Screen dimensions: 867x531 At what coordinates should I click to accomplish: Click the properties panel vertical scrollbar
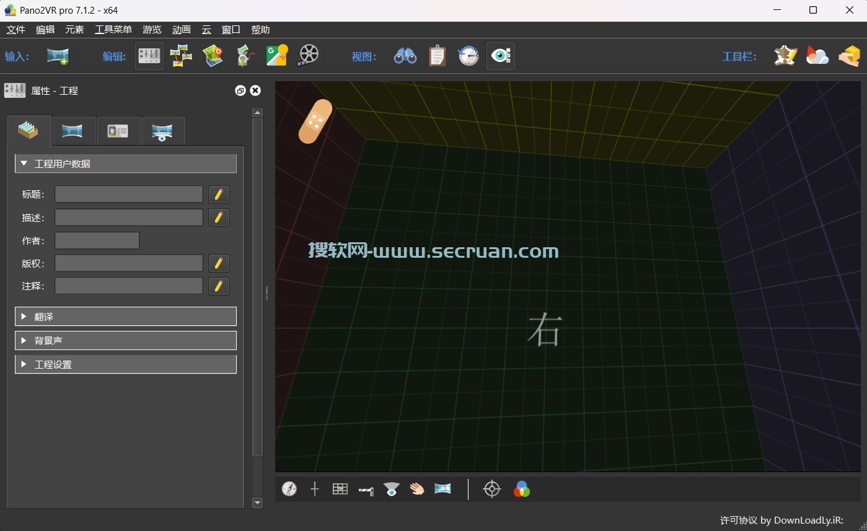258,287
